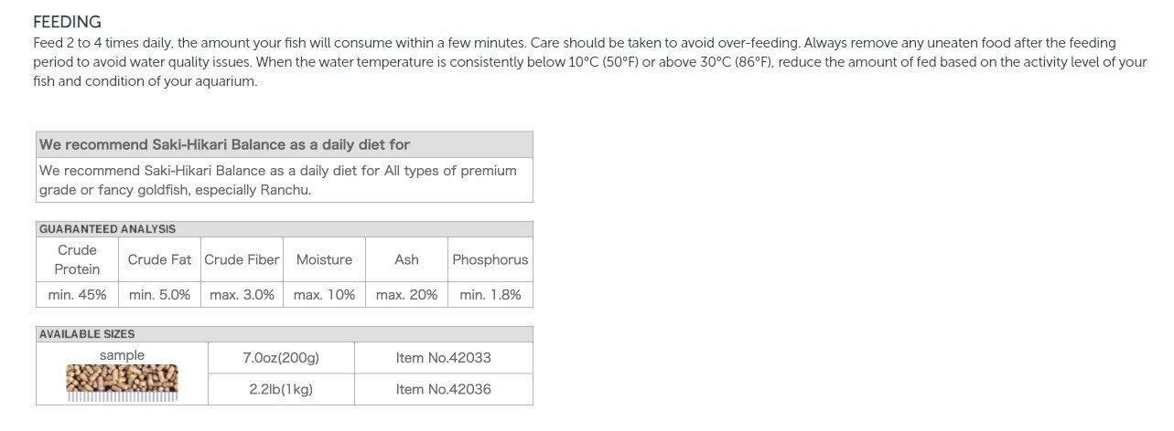Click the Ash column header
The height and width of the screenshot is (431, 1174).
pos(406,259)
